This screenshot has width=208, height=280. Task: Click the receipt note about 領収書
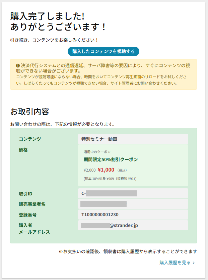pos(128,251)
